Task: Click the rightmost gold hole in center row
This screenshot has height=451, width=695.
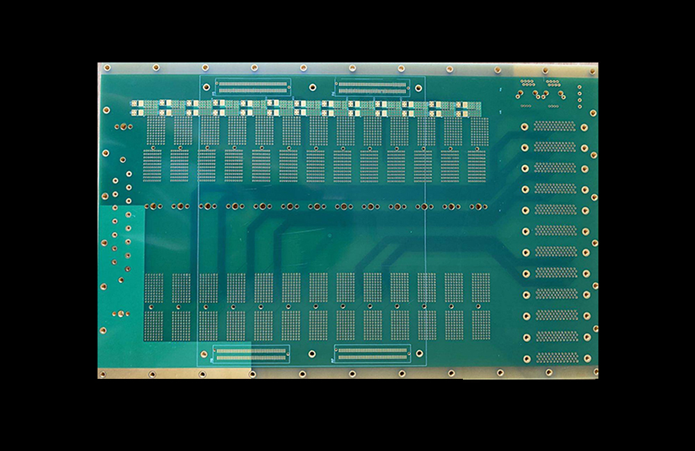Action: click(481, 206)
